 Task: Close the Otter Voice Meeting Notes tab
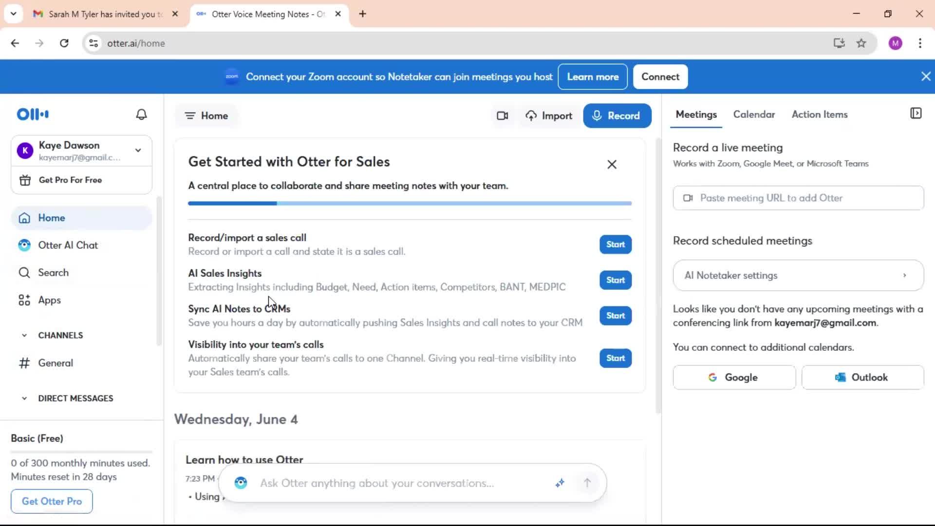tap(338, 14)
